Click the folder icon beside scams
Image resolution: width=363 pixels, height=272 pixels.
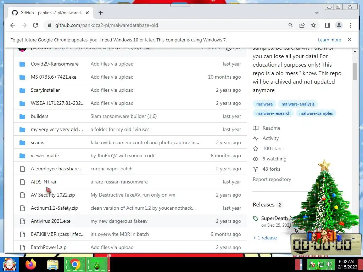(x=22, y=143)
